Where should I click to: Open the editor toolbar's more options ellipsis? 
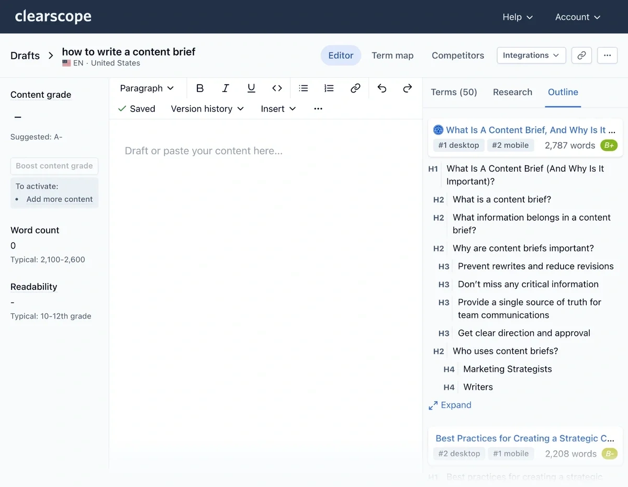(x=318, y=109)
